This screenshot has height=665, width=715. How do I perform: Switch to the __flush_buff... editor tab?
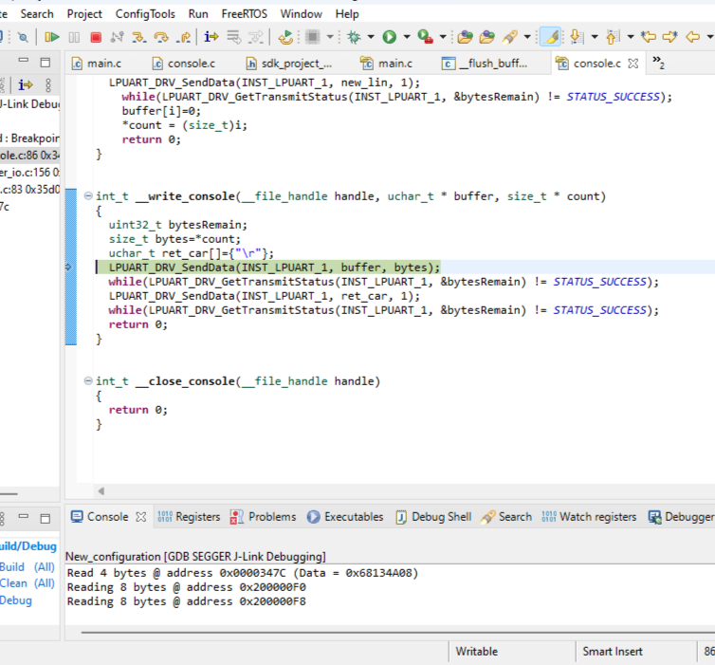click(x=486, y=64)
